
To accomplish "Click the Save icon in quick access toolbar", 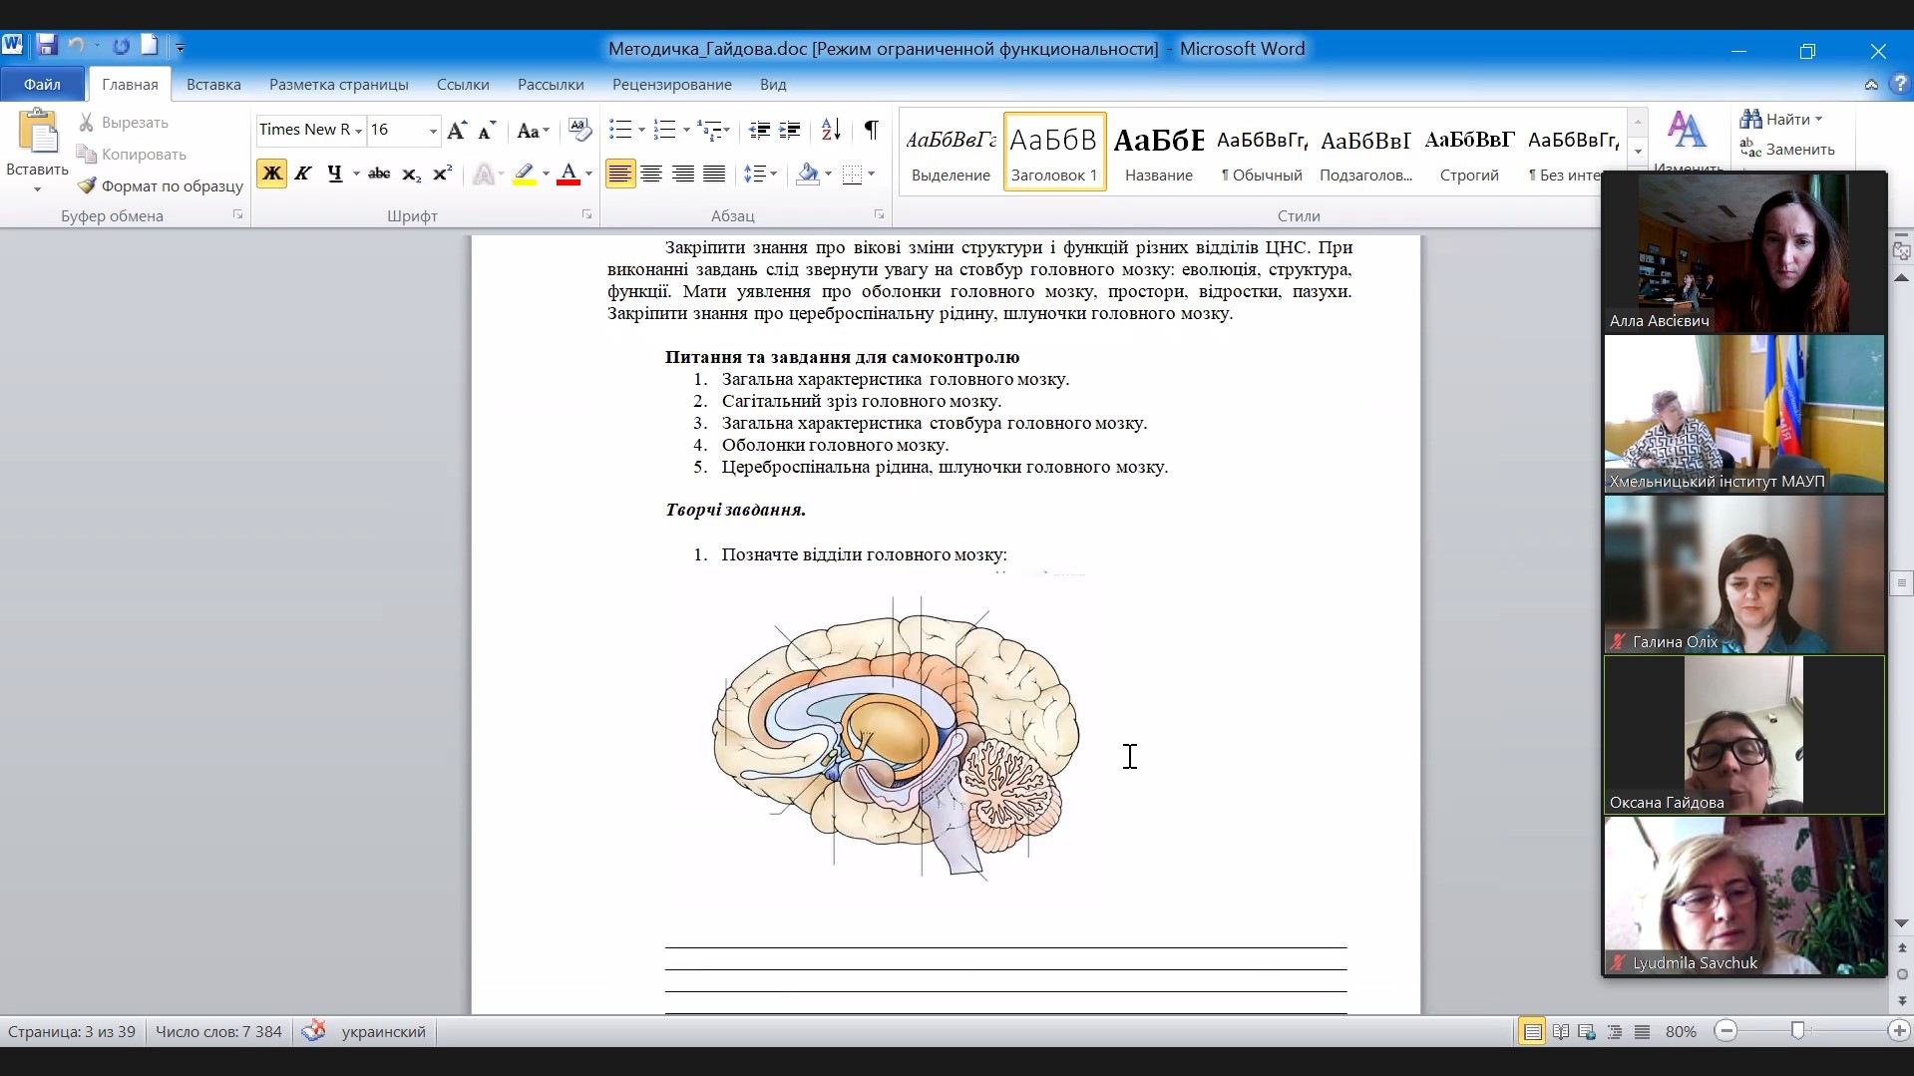I will (x=46, y=46).
